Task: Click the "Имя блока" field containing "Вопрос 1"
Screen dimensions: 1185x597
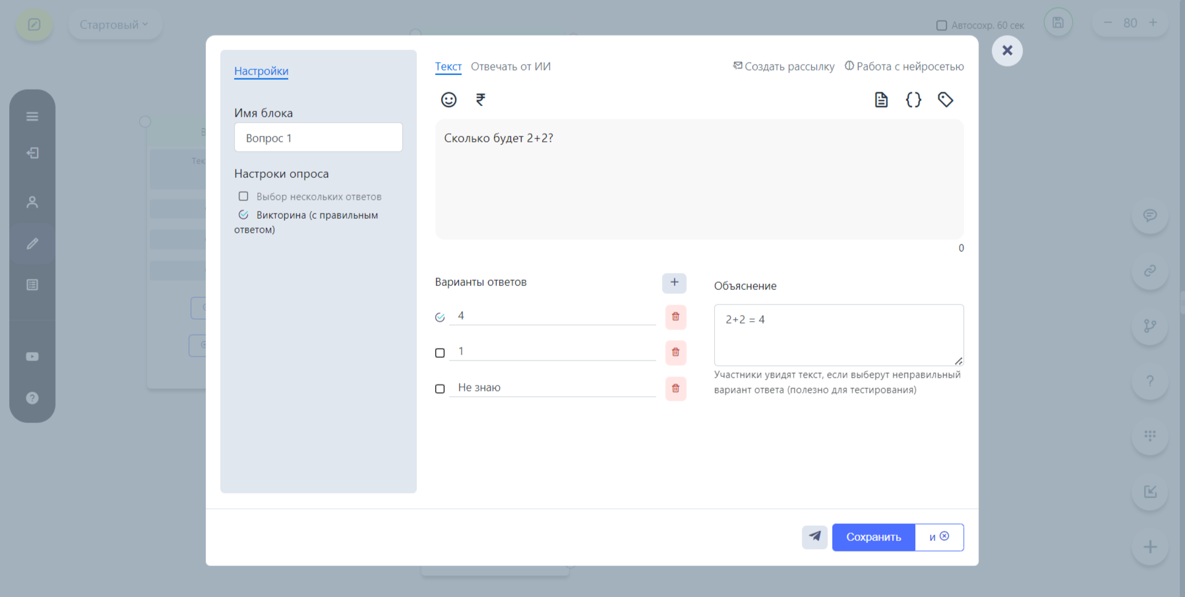Action: tap(319, 138)
